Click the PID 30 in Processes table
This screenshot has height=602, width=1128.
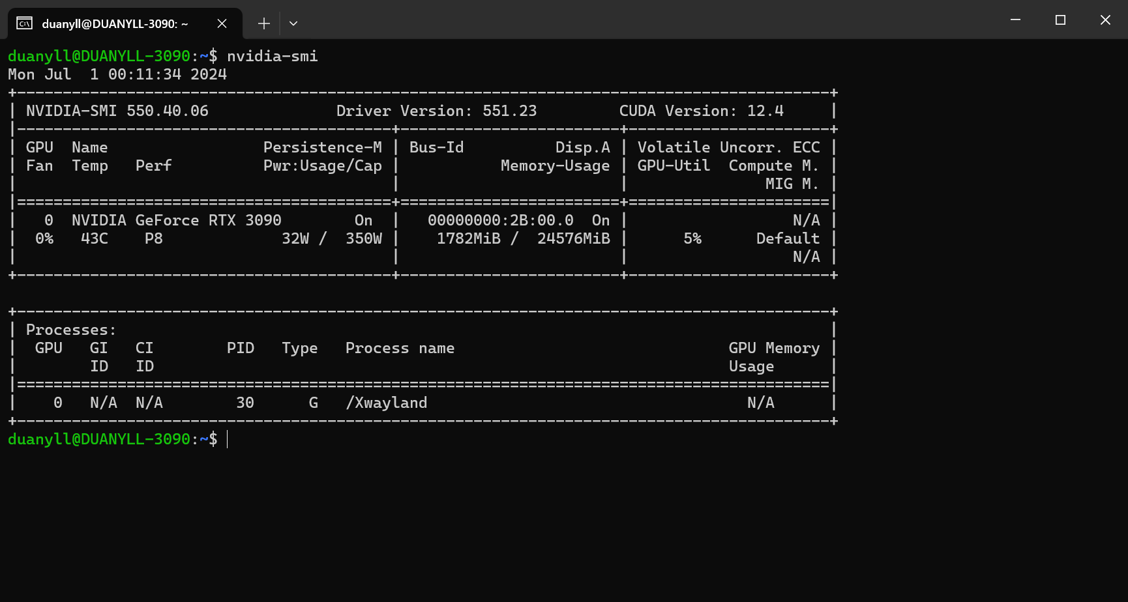[x=245, y=403]
